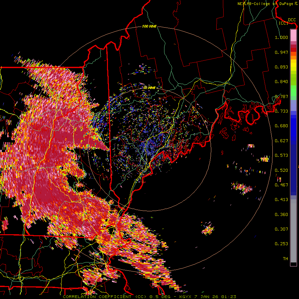
Task: Click the 0.573 scale value
Action: pyautogui.click(x=281, y=155)
